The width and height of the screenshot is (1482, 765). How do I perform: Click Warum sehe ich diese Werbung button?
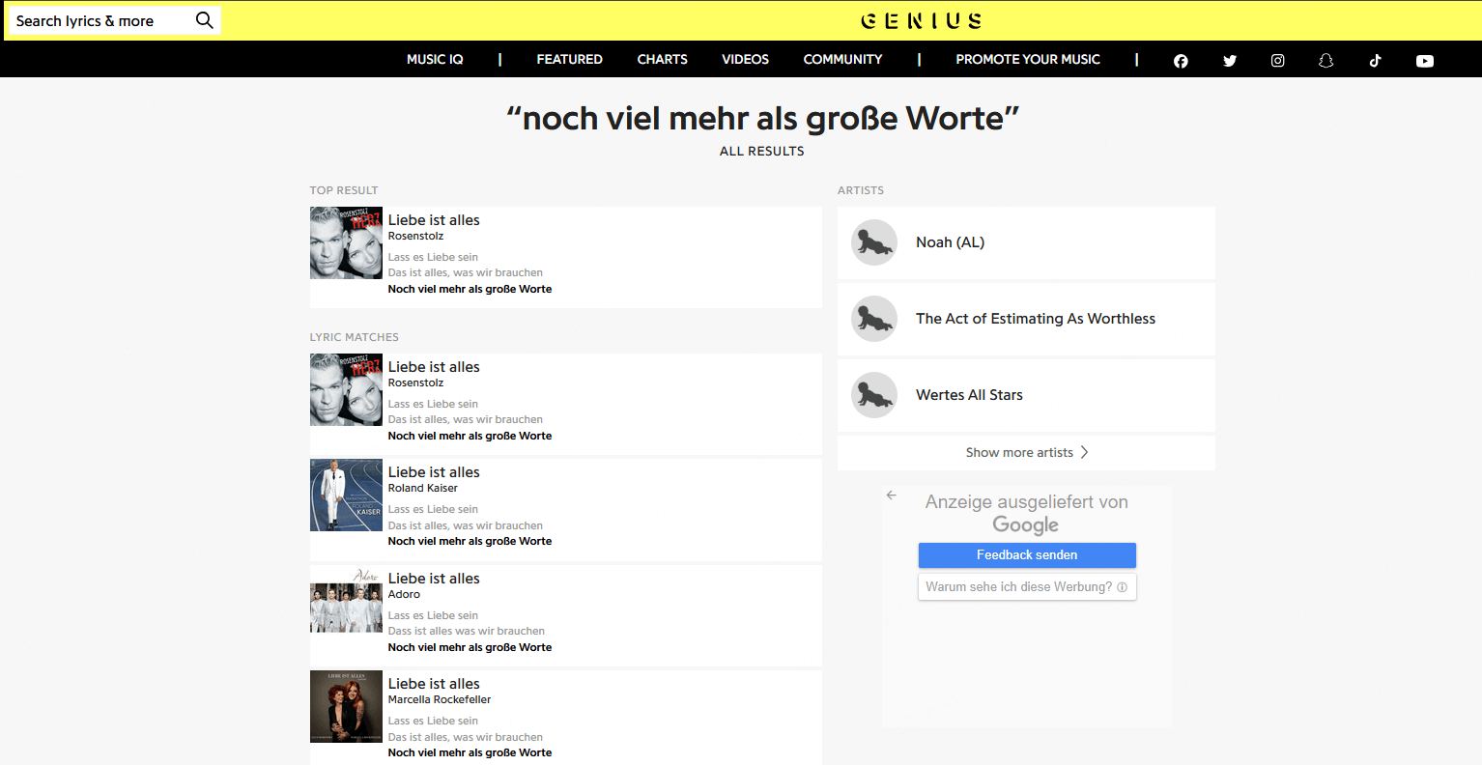(x=1027, y=587)
